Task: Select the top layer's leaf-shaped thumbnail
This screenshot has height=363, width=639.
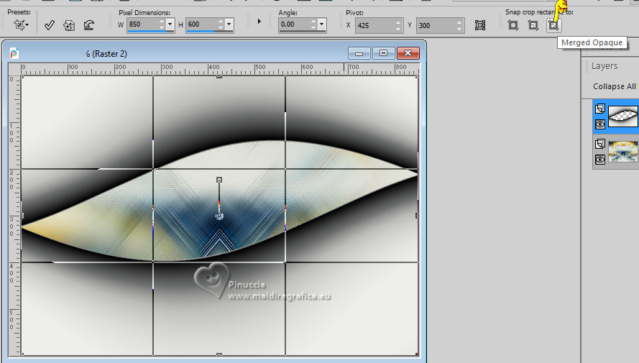Action: pyautogui.click(x=622, y=116)
